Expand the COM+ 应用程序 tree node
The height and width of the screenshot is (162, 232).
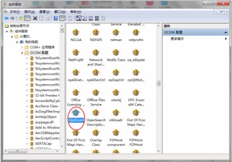pos(22,47)
